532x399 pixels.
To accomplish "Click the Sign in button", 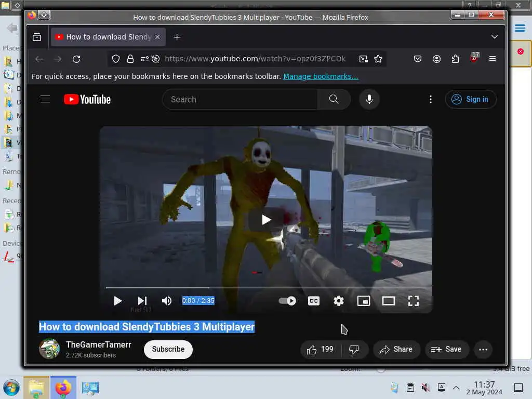I will 471,99.
